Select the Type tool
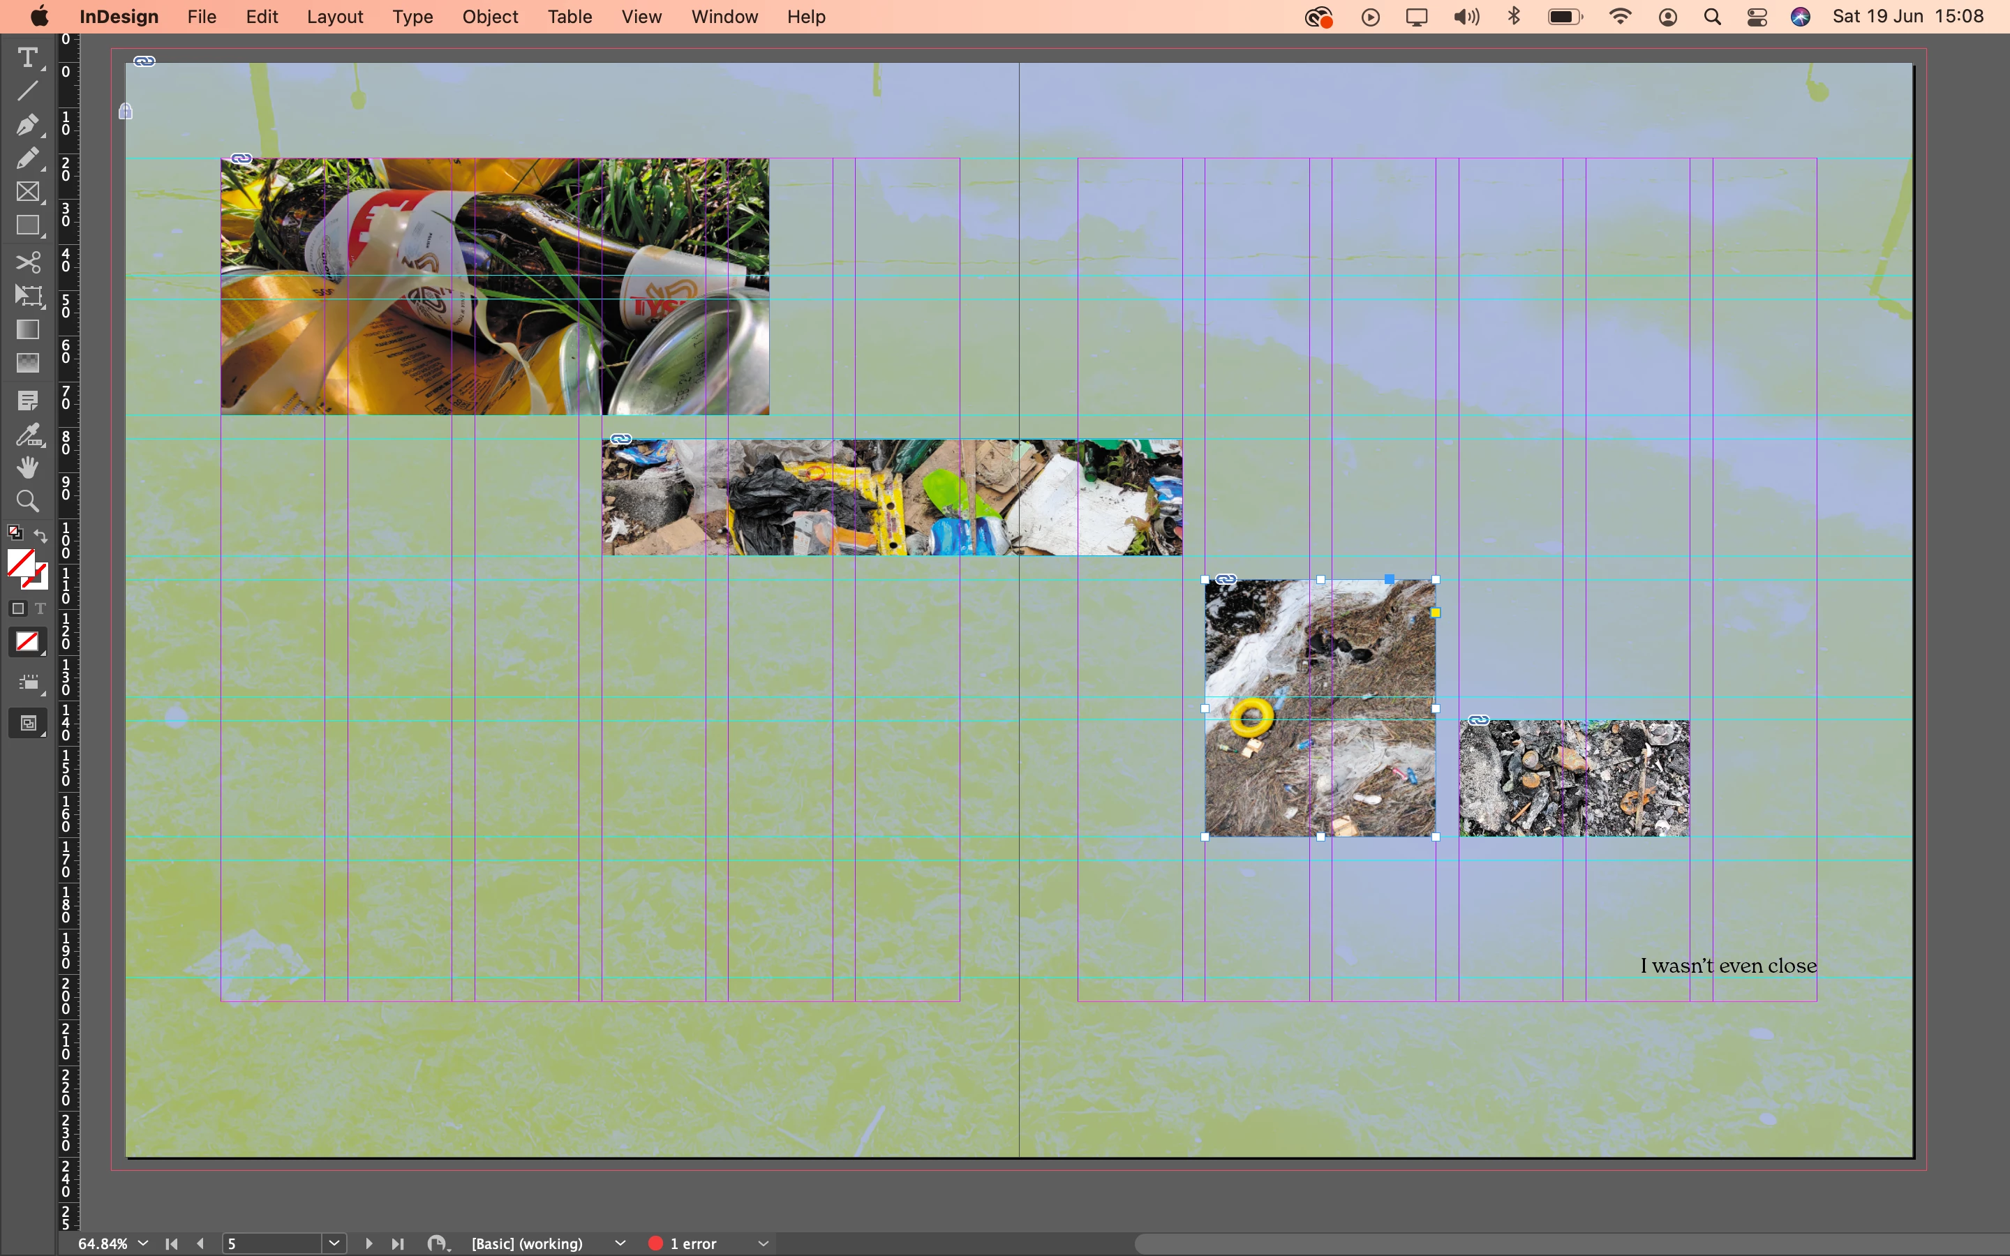 27,57
